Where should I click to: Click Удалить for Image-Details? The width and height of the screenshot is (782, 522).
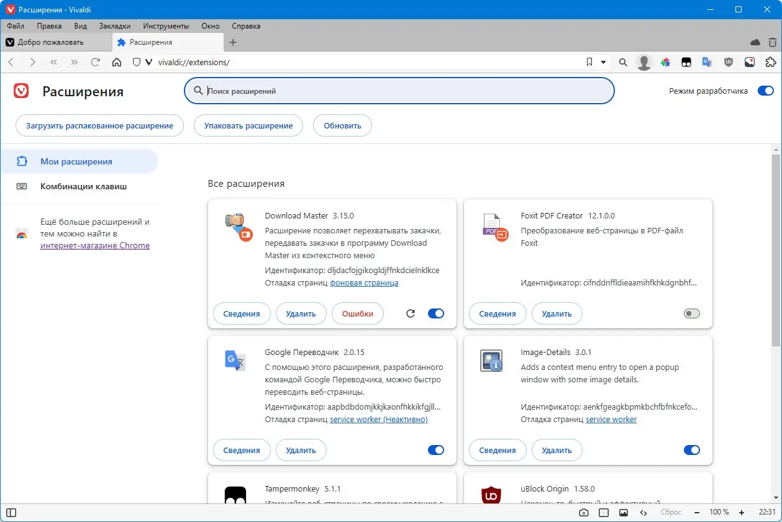pyautogui.click(x=557, y=450)
